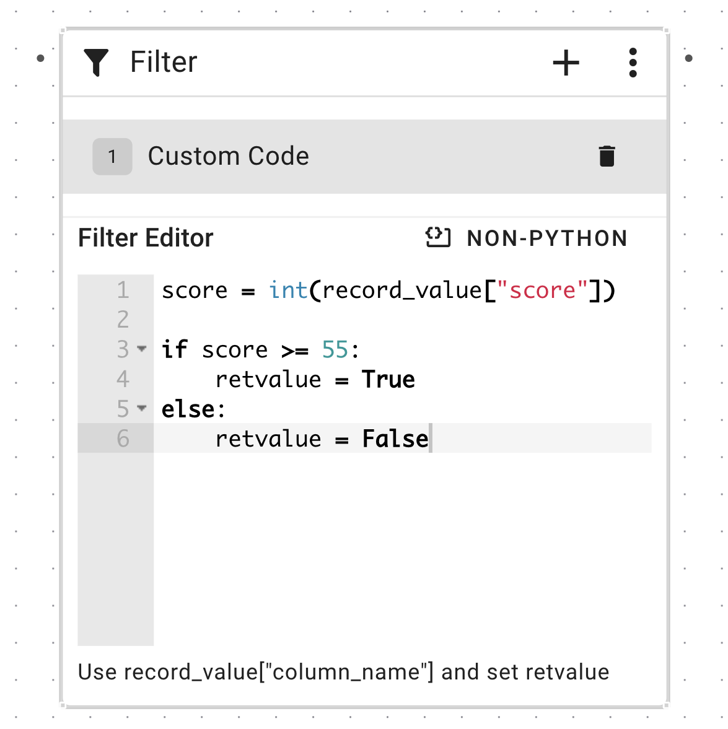The image size is (728, 729).
Task: Click the Filter title text
Action: [x=164, y=63]
